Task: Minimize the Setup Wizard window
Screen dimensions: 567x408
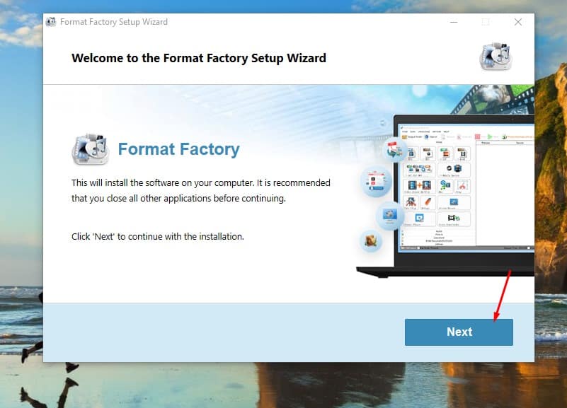Action: (453, 22)
